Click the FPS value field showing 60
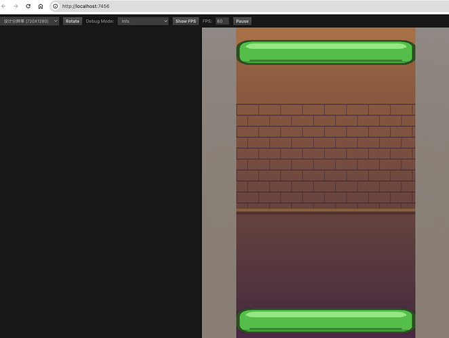This screenshot has width=449, height=338. (x=222, y=21)
